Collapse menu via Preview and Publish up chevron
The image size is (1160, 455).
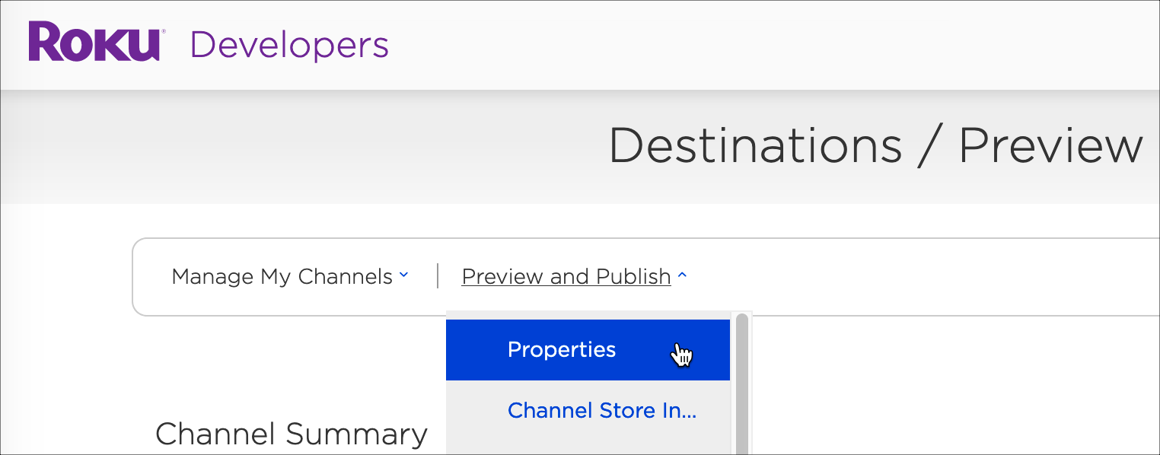coord(682,275)
